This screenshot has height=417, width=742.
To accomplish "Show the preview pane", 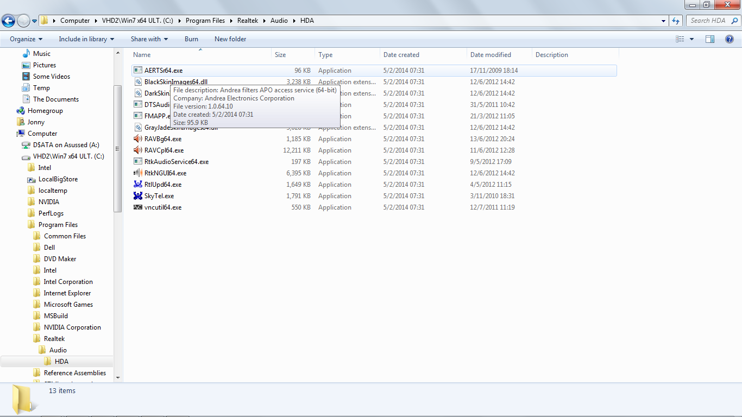I will tap(710, 39).
